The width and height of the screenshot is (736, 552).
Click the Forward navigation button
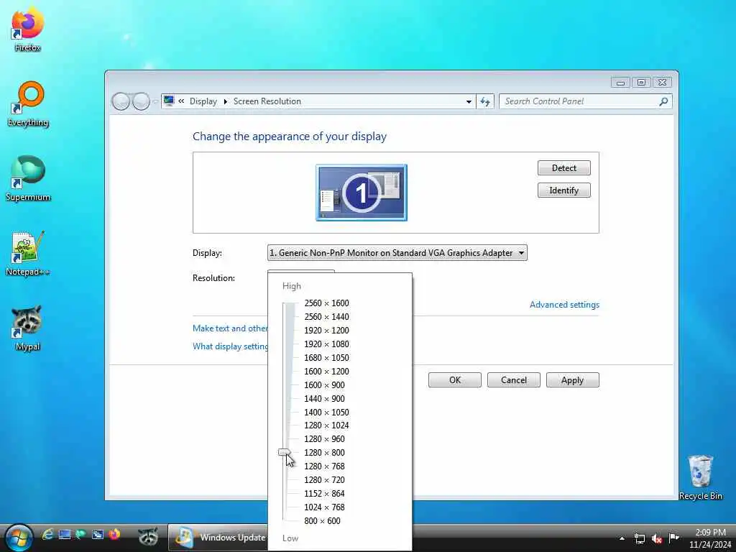tap(141, 101)
